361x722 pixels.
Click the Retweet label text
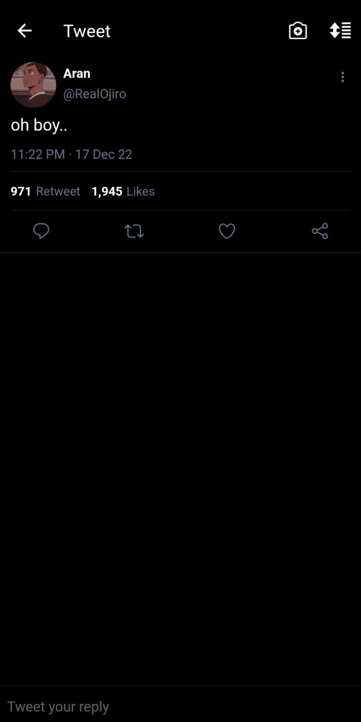point(58,191)
